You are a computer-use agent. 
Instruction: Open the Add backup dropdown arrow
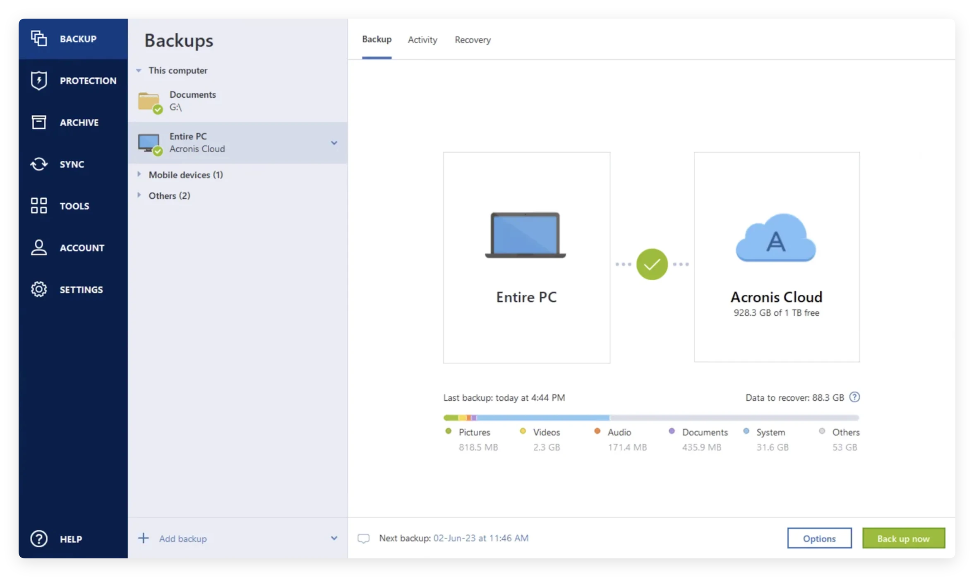[334, 538]
